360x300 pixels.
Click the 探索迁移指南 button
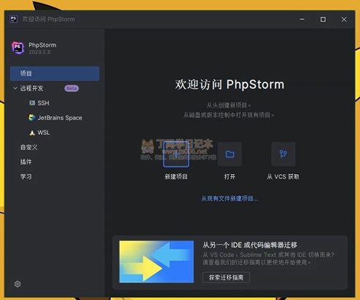tap(226, 277)
